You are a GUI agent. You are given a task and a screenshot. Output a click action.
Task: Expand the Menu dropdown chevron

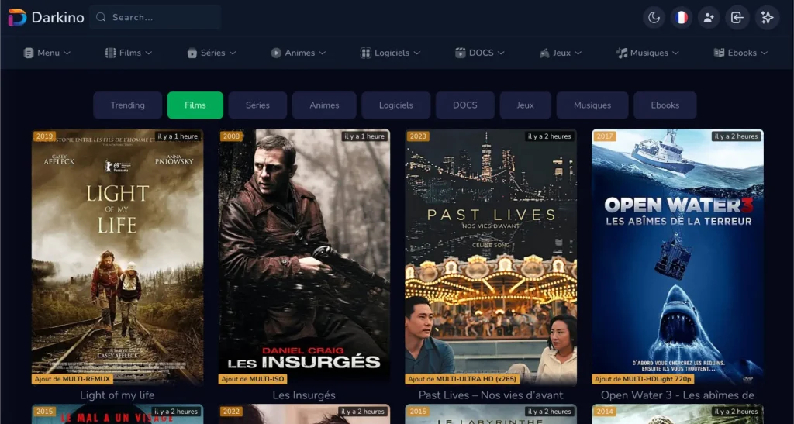point(67,53)
